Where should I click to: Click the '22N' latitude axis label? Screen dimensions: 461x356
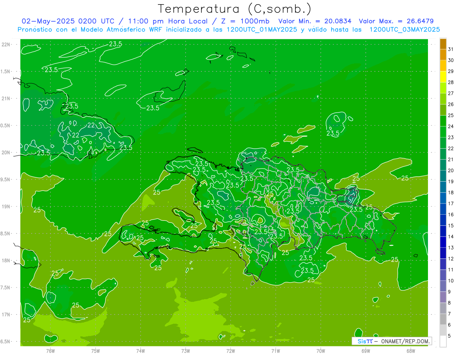click(6, 45)
